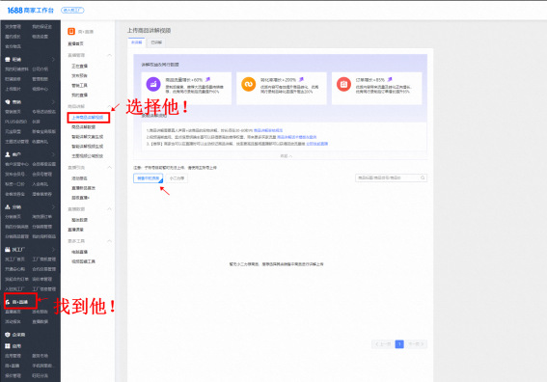Screen dimensions: 547x382
Task: Click the 小二力荐 filter button
Action: click(x=177, y=178)
